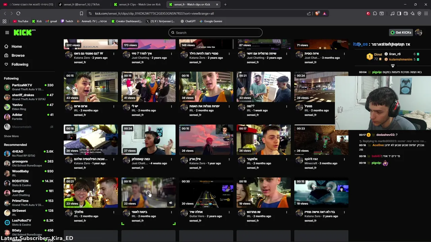Viewport: 431px width, 242px height.
Task: Click the browser back arrow
Action: click(5, 13)
